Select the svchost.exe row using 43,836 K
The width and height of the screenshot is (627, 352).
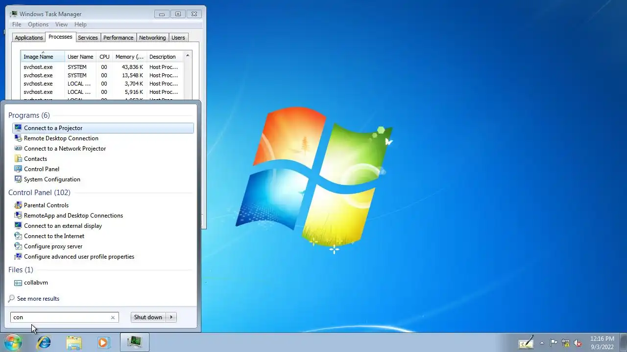[102, 67]
